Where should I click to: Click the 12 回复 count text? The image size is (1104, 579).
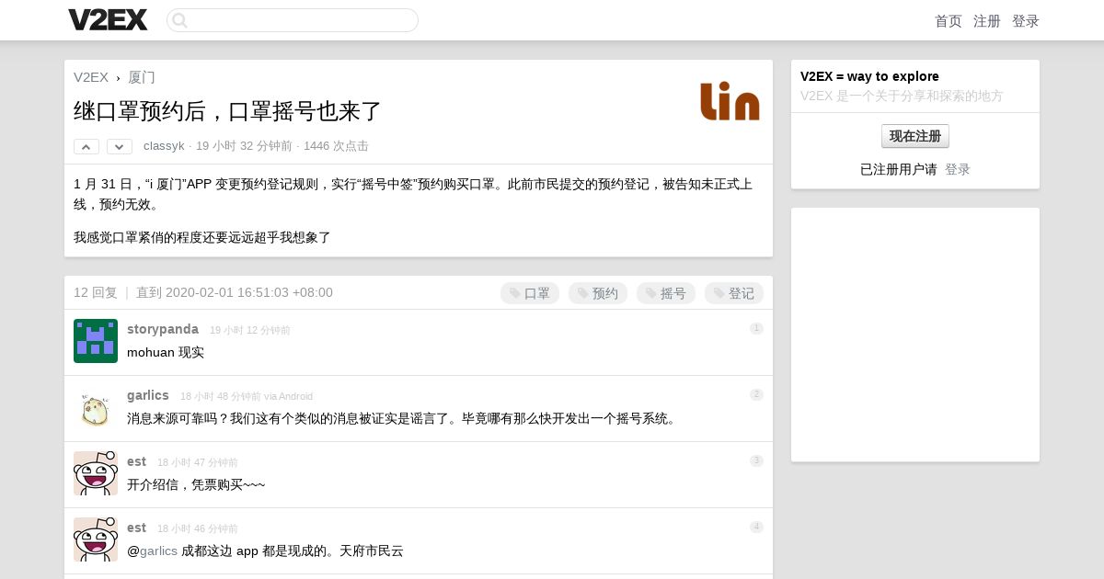click(96, 293)
